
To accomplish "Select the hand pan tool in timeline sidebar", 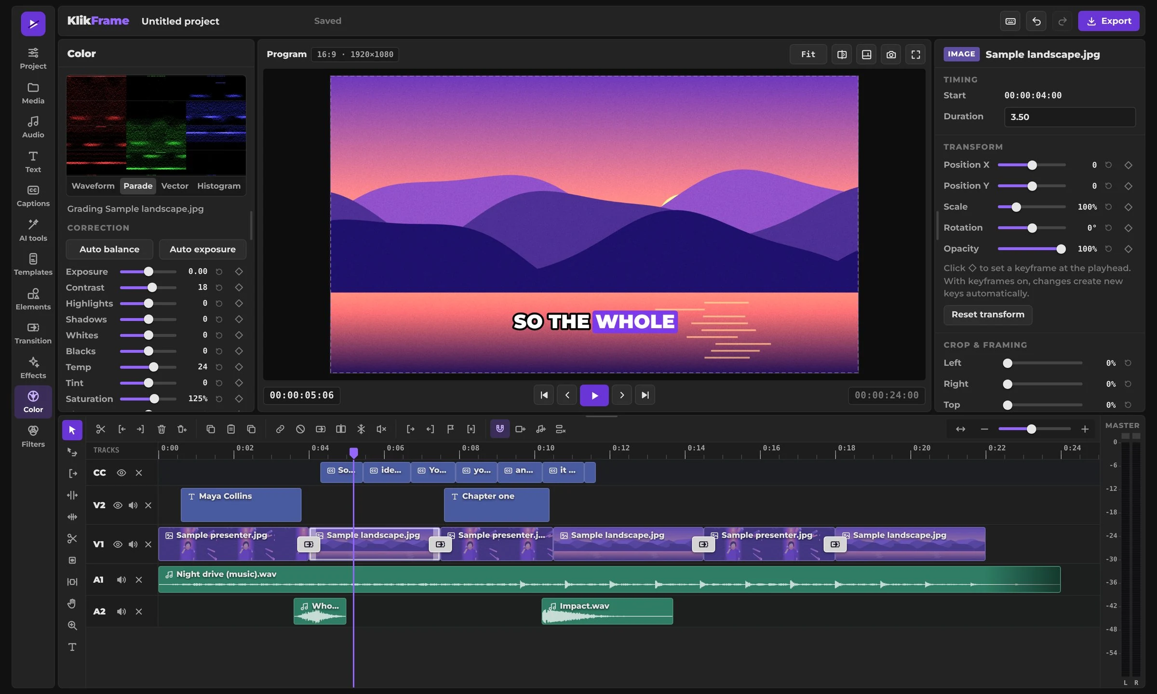I will 72,603.
